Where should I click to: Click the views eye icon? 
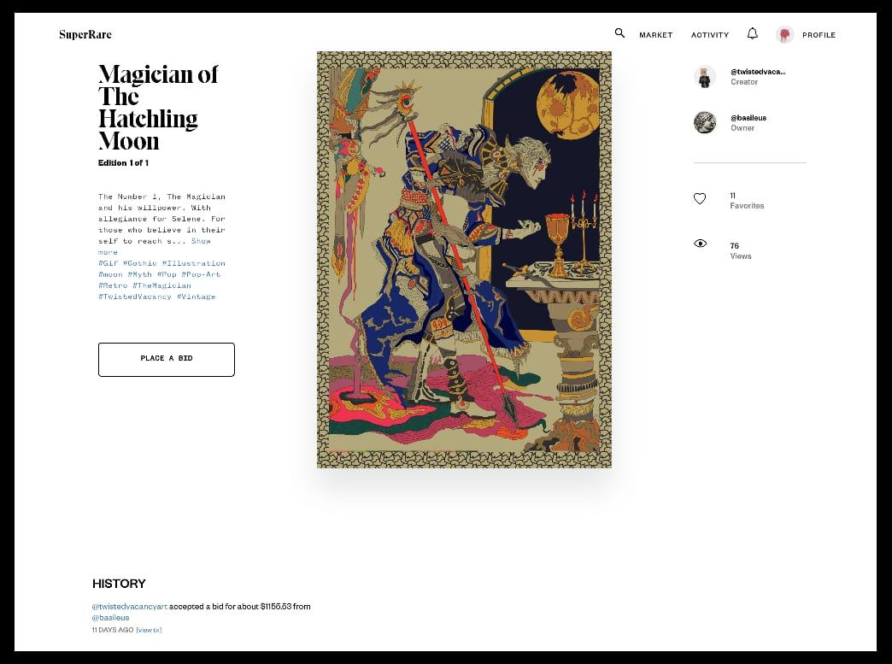tap(701, 244)
